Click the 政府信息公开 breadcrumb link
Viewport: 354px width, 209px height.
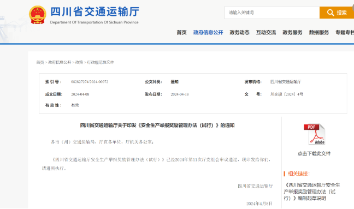pos(60,62)
